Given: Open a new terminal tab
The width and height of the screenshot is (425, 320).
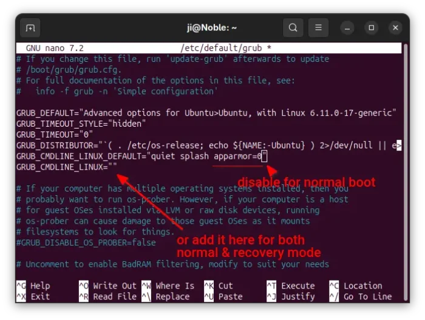Looking at the screenshot, I should [30, 28].
